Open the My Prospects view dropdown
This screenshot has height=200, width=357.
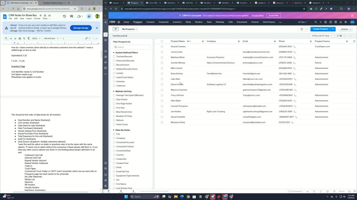pyautogui.click(x=129, y=29)
